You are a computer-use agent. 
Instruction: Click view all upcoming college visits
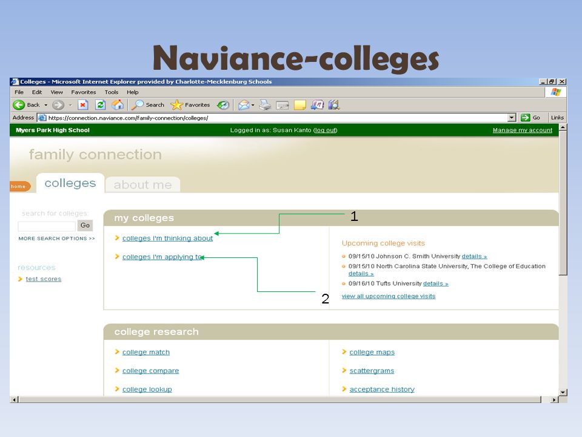coord(388,296)
